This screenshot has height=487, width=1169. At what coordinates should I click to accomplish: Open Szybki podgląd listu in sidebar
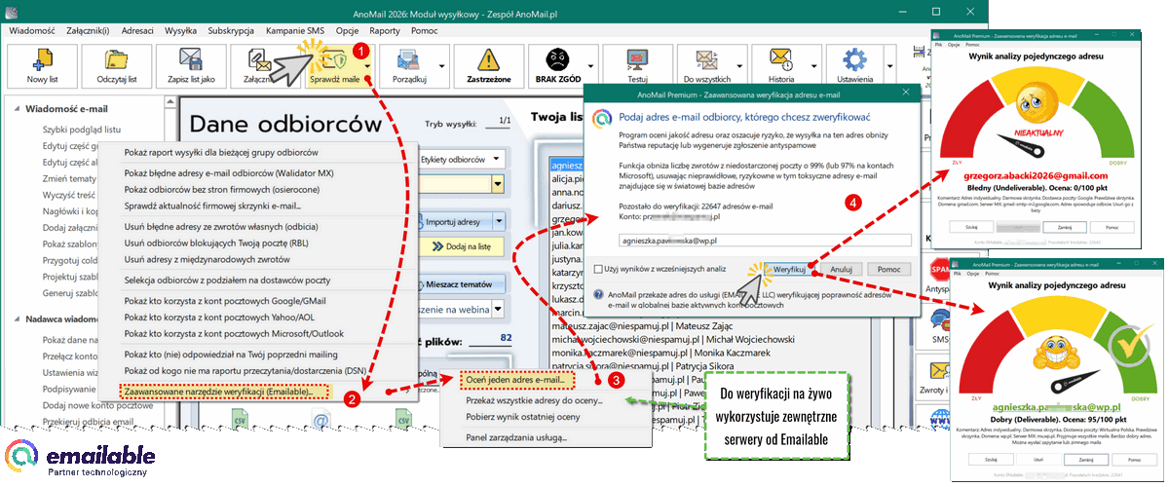click(x=82, y=131)
